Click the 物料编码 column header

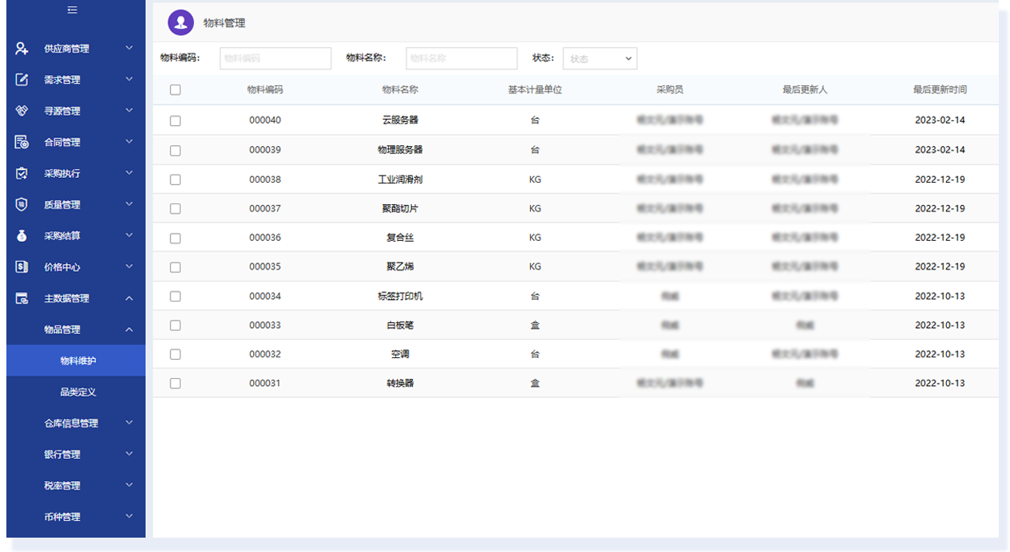265,90
